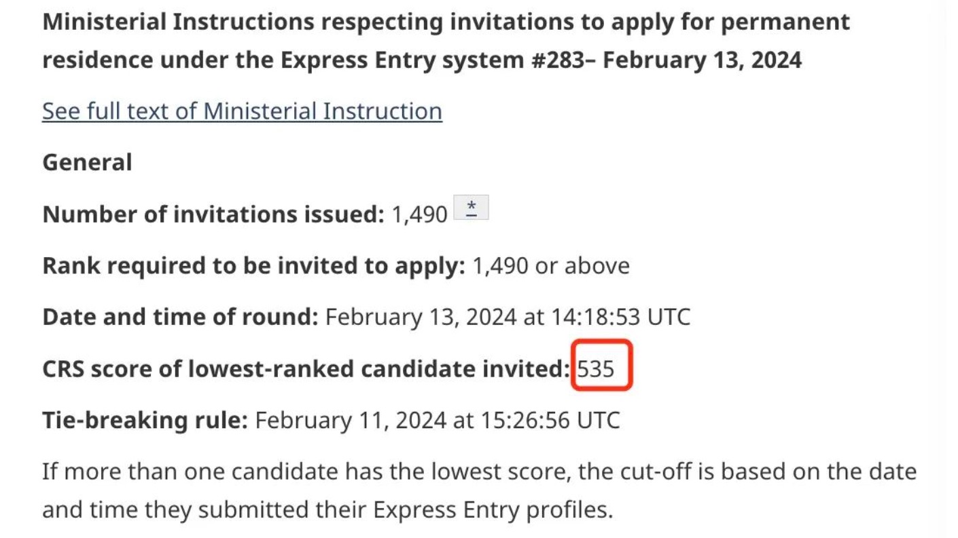
Task: Click the Date and time of round label
Action: pos(180,318)
